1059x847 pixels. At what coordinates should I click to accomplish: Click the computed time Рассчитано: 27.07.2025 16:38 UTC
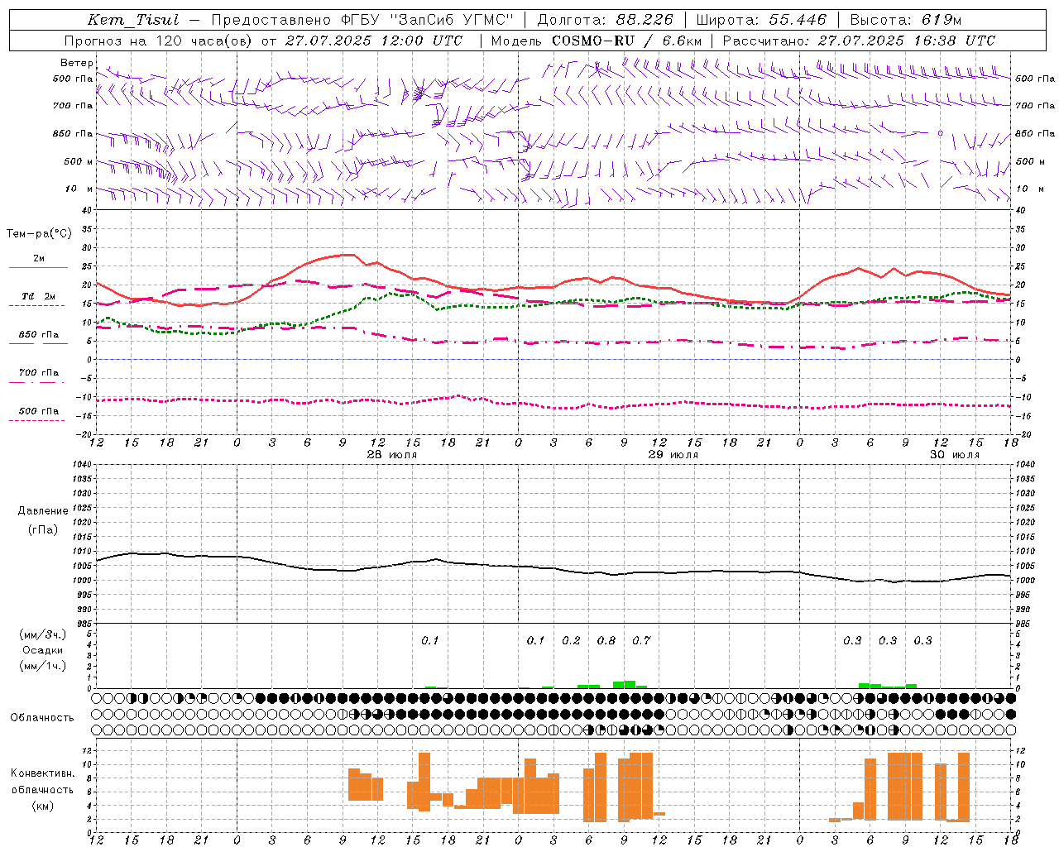859,41
